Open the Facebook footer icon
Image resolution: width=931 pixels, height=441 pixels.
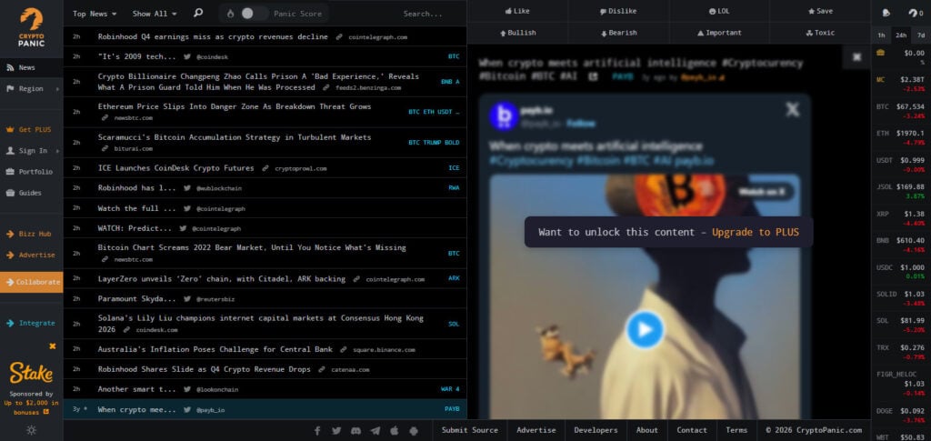tap(317, 430)
